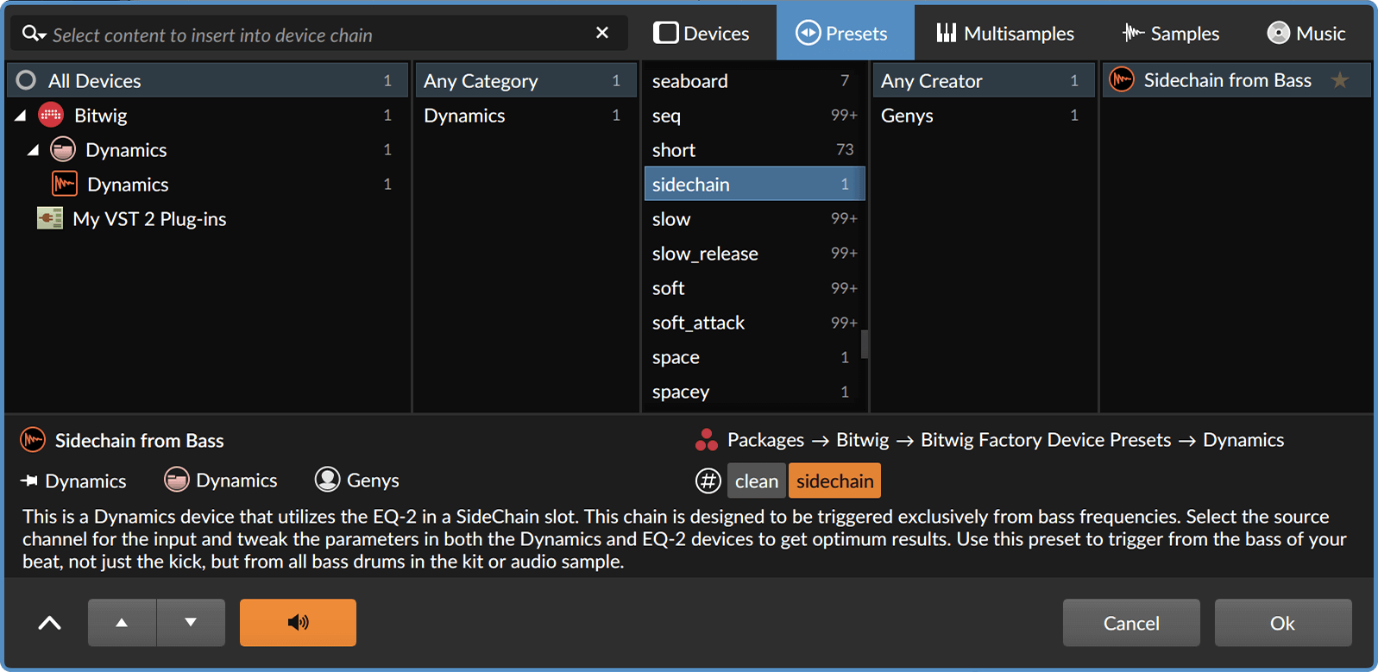This screenshot has width=1378, height=672.
Task: Collapse the Bitwig tree node
Action: point(21,115)
